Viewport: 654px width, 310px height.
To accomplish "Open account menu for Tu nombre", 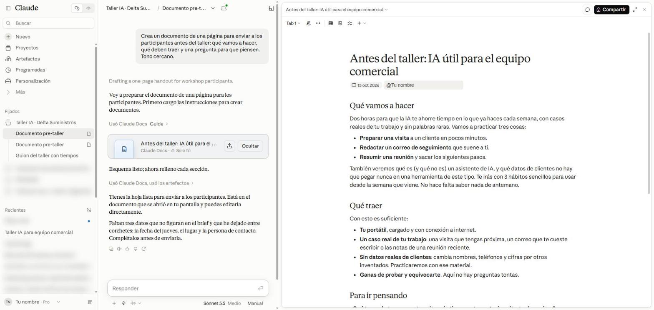I will pos(32,302).
